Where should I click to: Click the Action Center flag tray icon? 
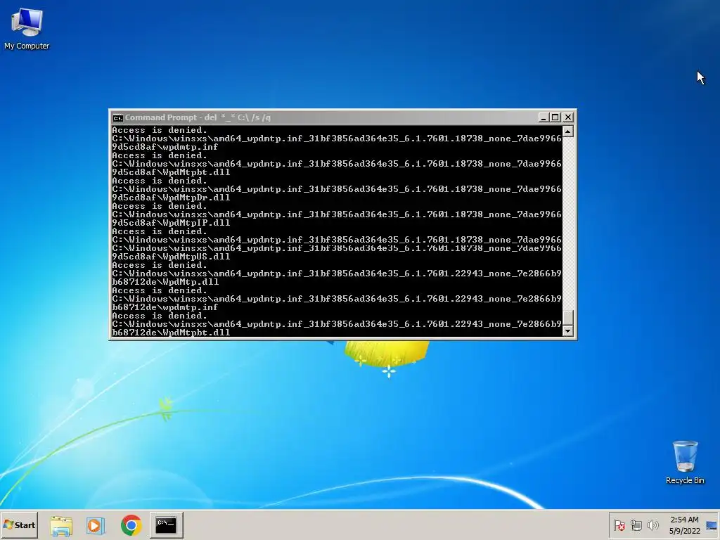point(619,525)
